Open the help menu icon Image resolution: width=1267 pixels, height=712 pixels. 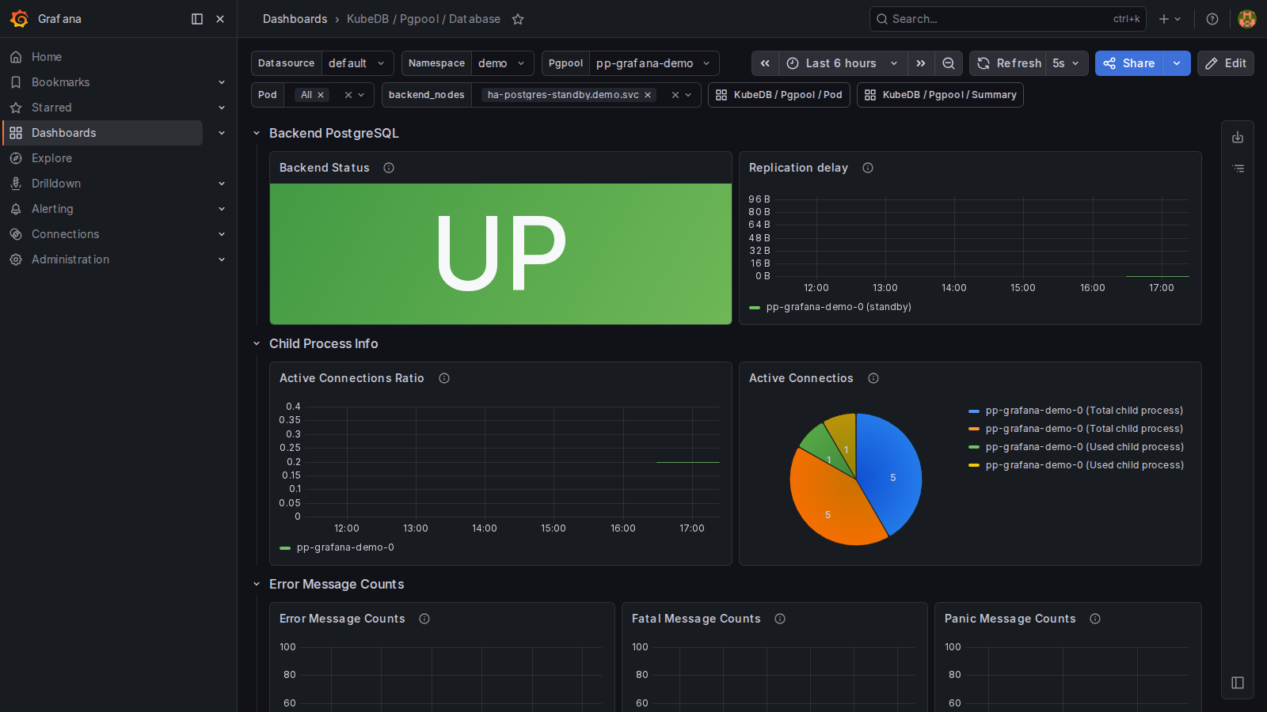tap(1212, 19)
